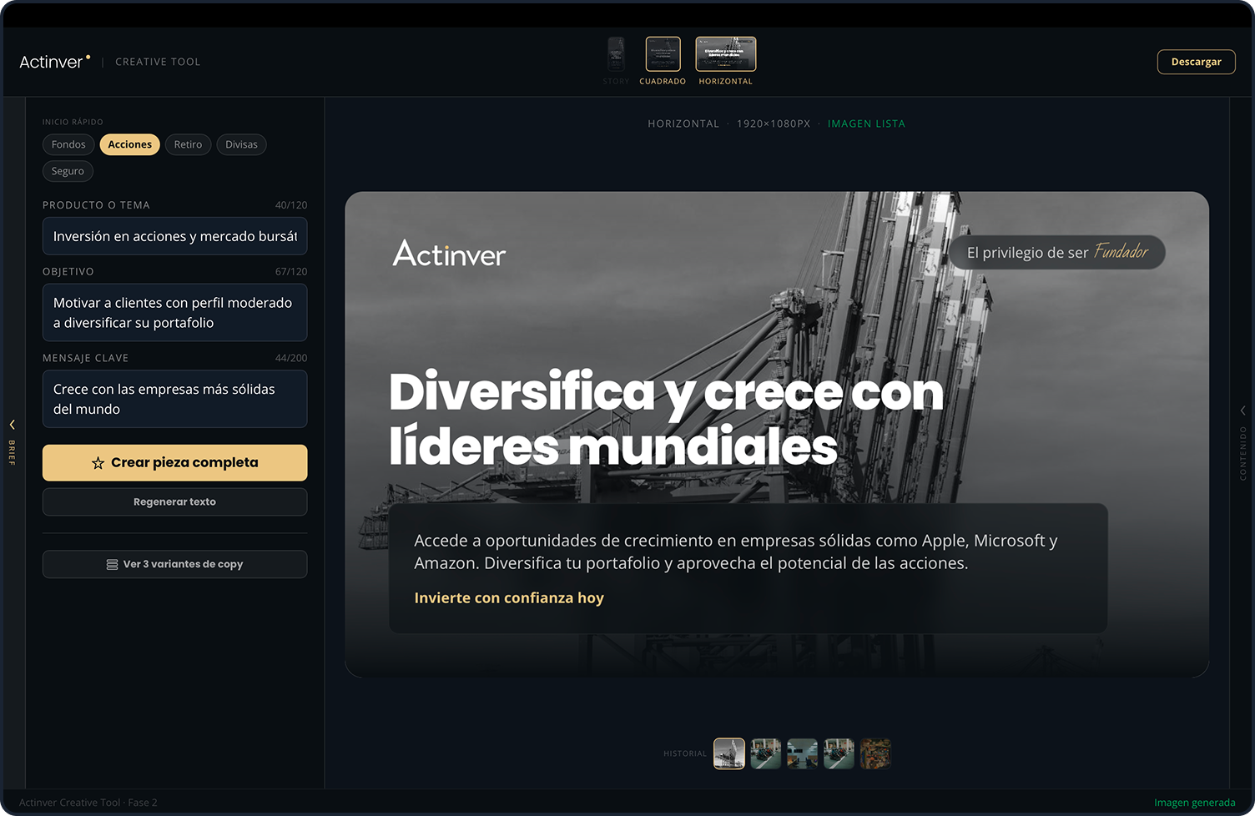
Task: Select the Story format thumbnail
Action: coord(616,54)
